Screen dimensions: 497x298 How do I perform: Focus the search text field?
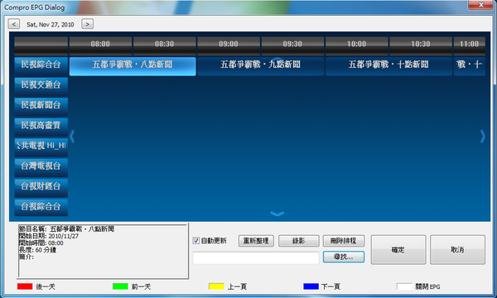point(256,257)
